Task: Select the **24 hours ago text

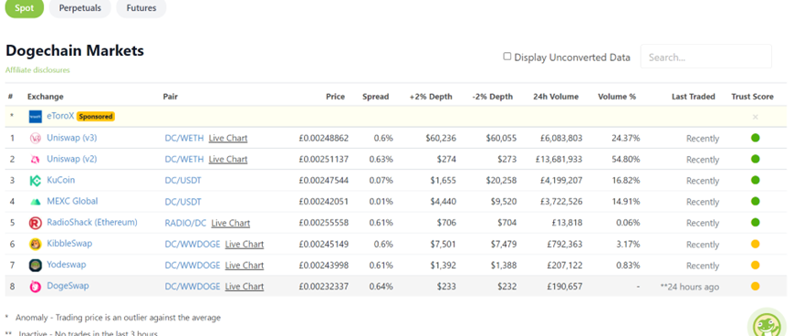Action: point(690,287)
